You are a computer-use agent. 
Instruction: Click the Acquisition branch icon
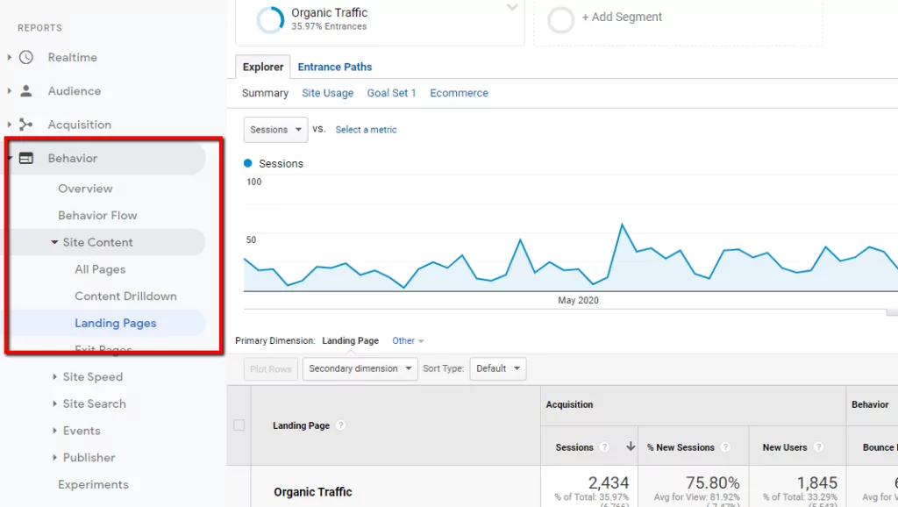(x=26, y=125)
